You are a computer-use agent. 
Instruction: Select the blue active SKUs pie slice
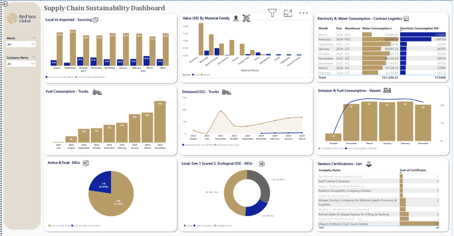tap(102, 182)
